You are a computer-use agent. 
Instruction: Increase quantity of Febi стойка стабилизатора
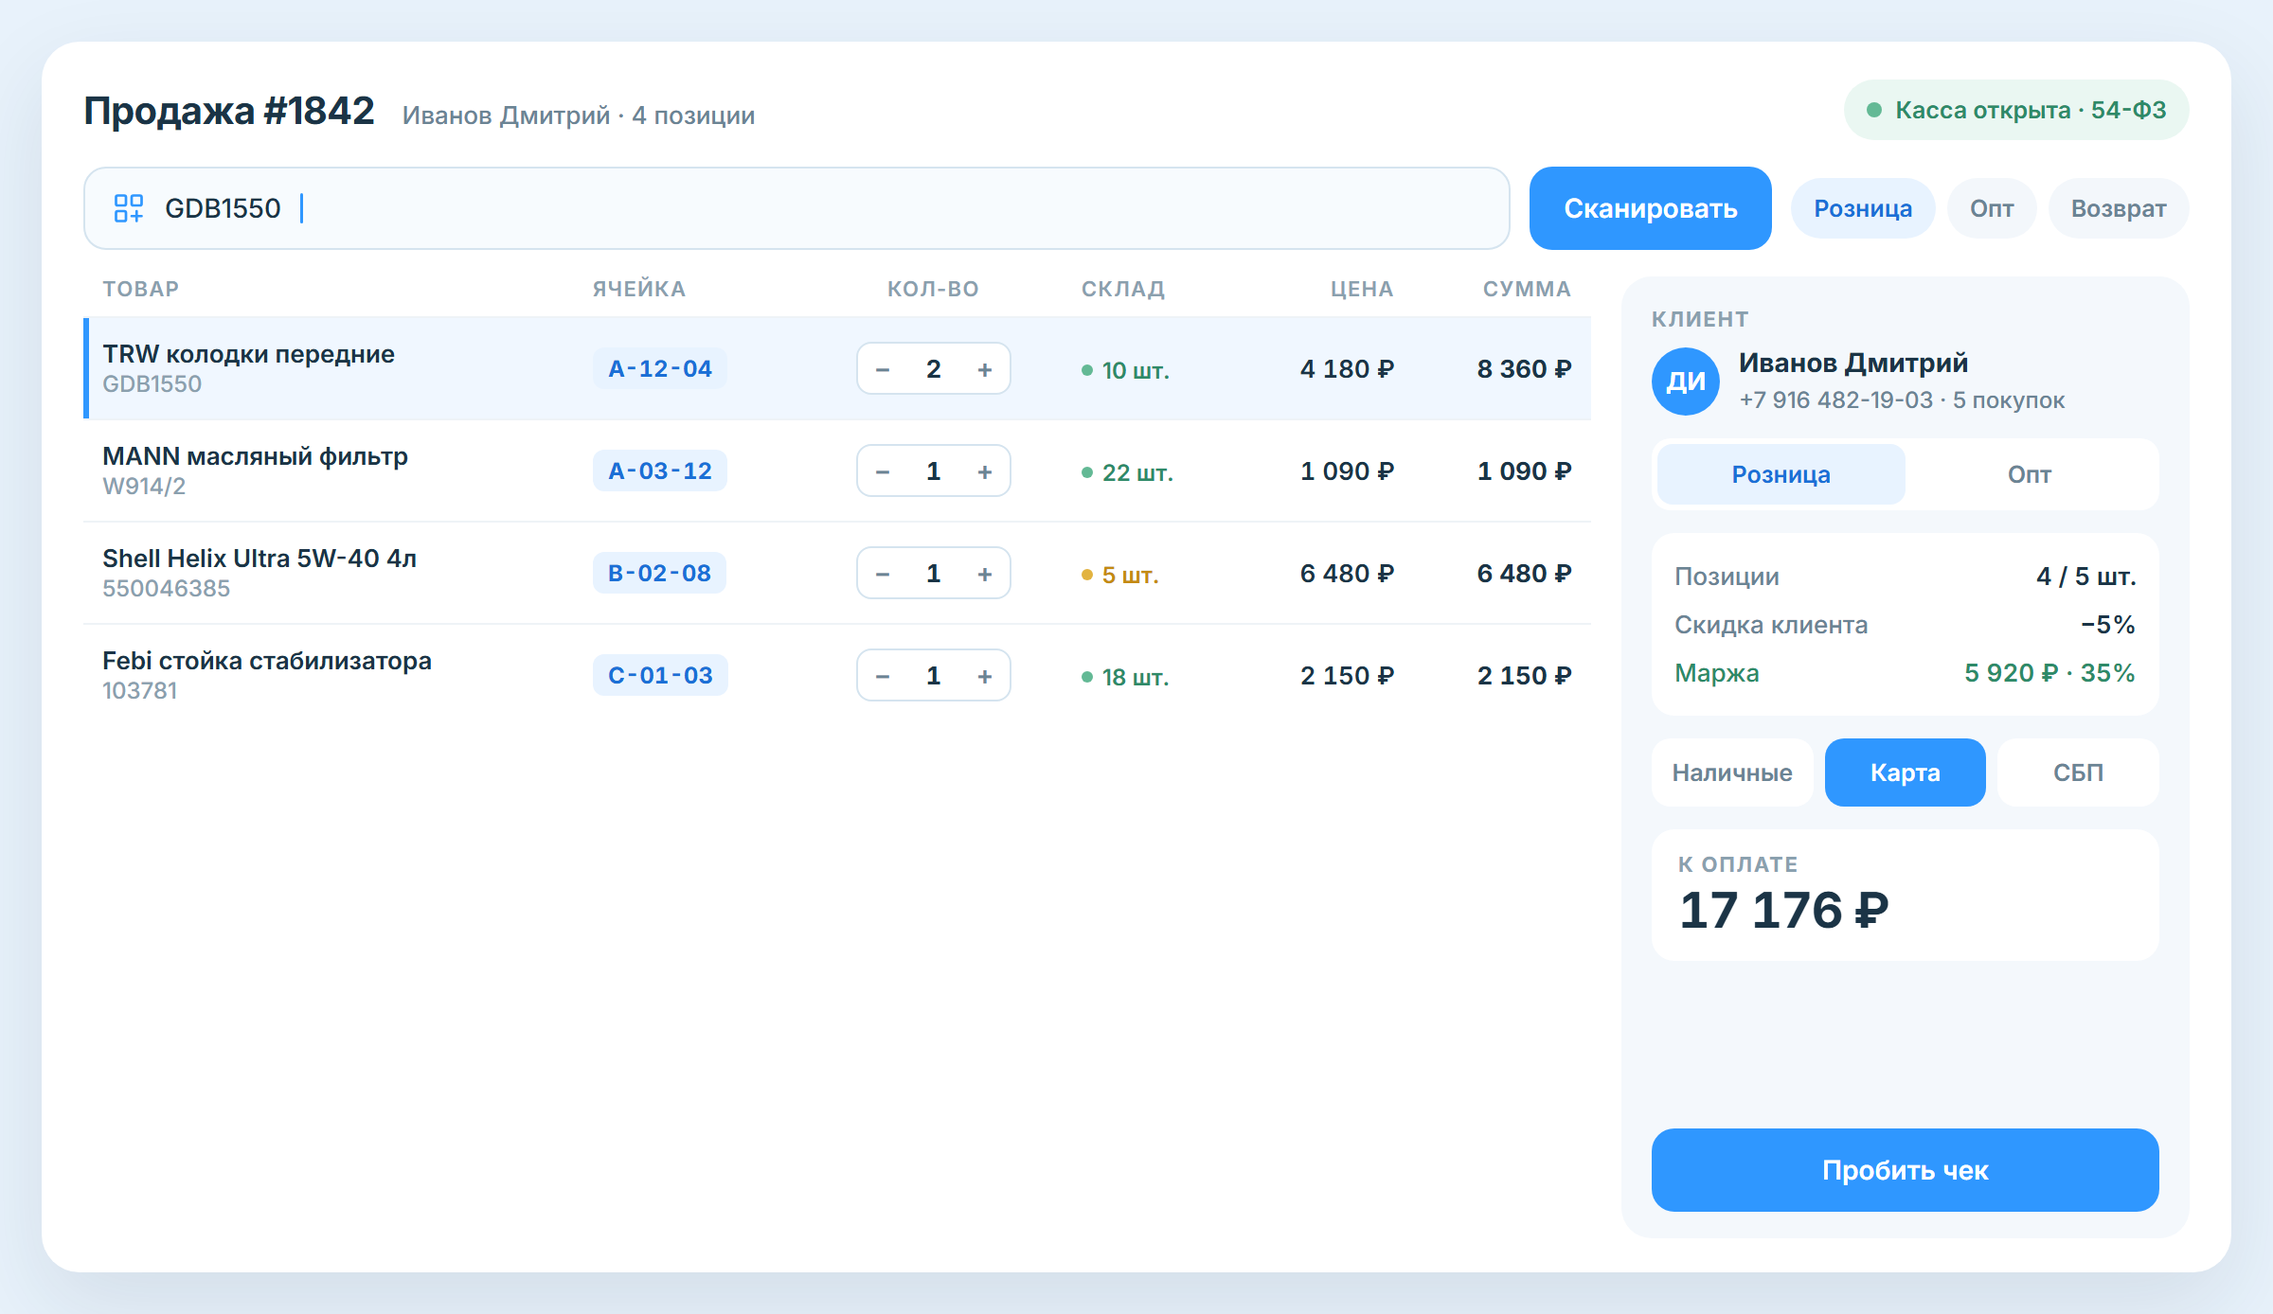pyautogui.click(x=985, y=676)
